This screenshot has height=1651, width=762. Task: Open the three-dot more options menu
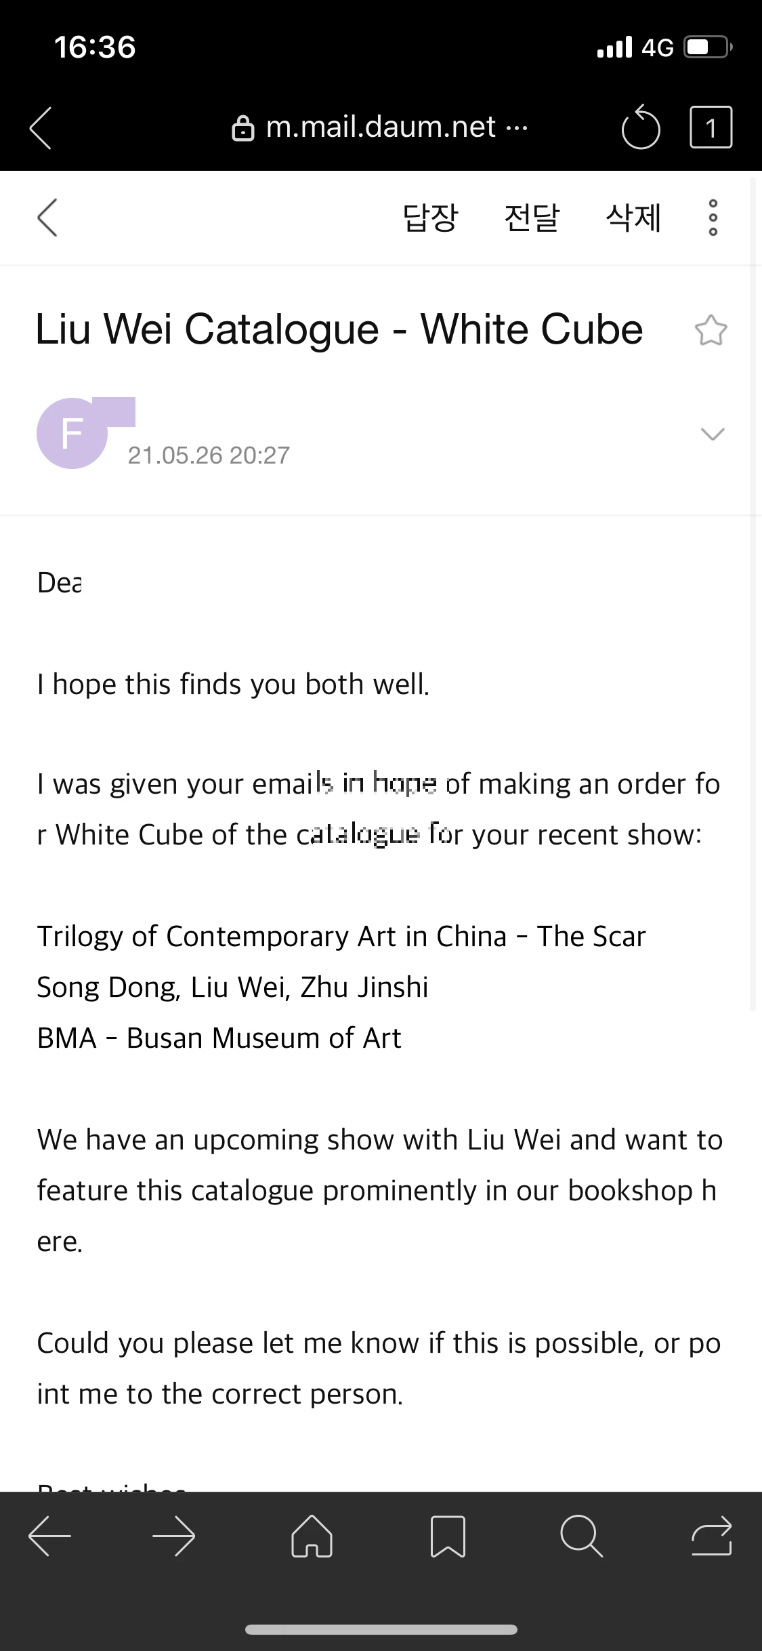pyautogui.click(x=713, y=218)
